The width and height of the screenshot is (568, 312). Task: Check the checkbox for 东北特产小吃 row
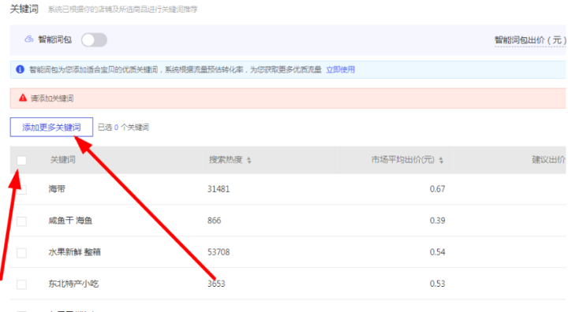point(22,284)
